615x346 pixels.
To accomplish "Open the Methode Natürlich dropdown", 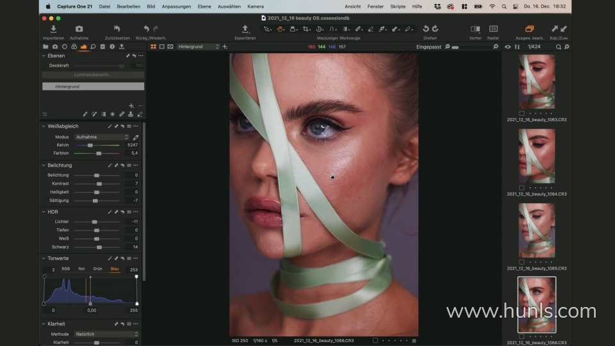I will [x=106, y=334].
